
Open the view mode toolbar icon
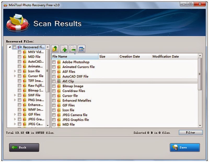[82, 49]
